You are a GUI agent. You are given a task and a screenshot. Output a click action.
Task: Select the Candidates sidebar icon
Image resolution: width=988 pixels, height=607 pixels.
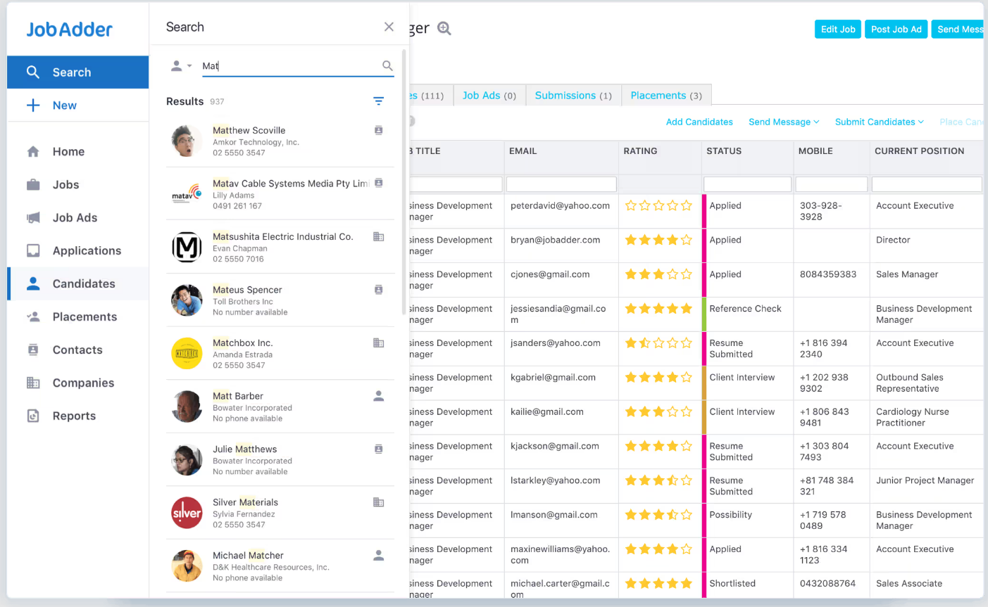click(x=32, y=283)
